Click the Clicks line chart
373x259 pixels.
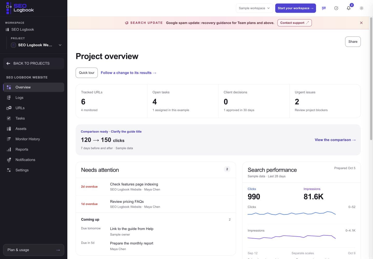tap(292, 214)
